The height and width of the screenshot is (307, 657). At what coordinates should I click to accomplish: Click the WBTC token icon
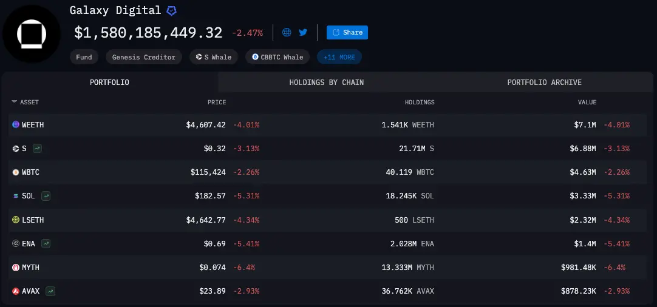coord(16,172)
